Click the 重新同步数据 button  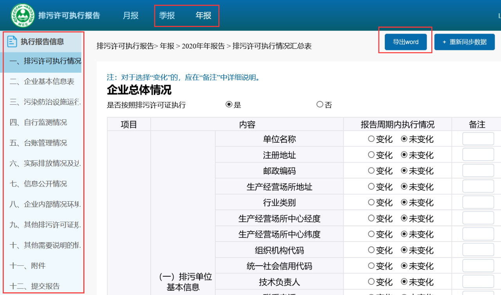pos(464,42)
